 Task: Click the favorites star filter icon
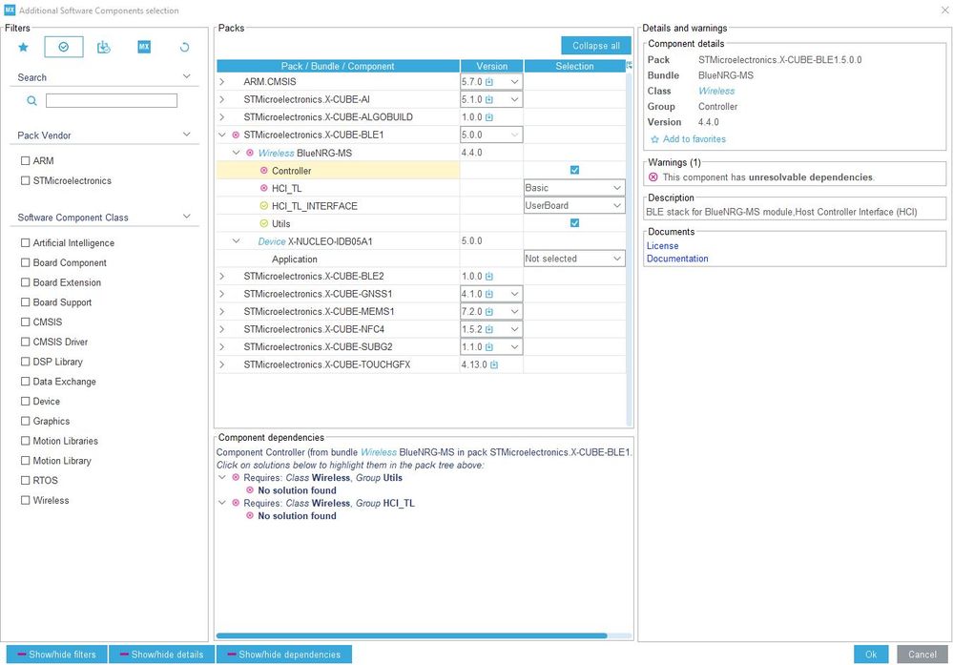tap(23, 47)
